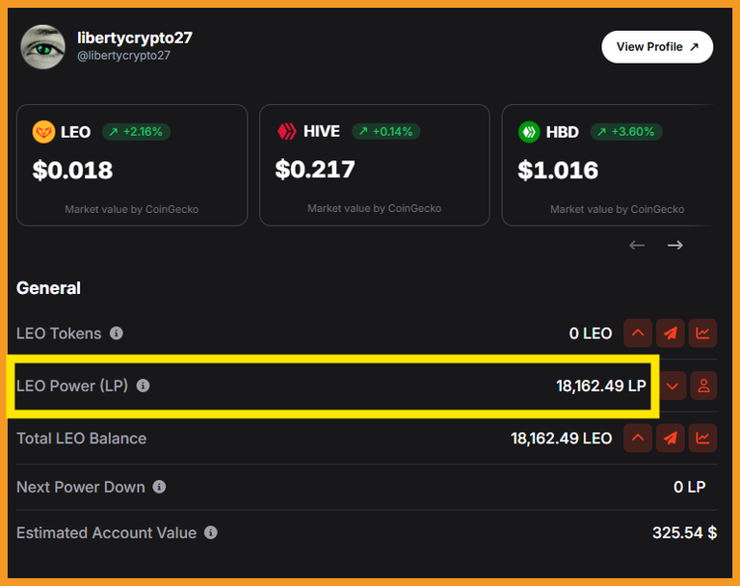Click the 0 LEO tokens value
This screenshot has width=740, height=586.
pyautogui.click(x=591, y=333)
